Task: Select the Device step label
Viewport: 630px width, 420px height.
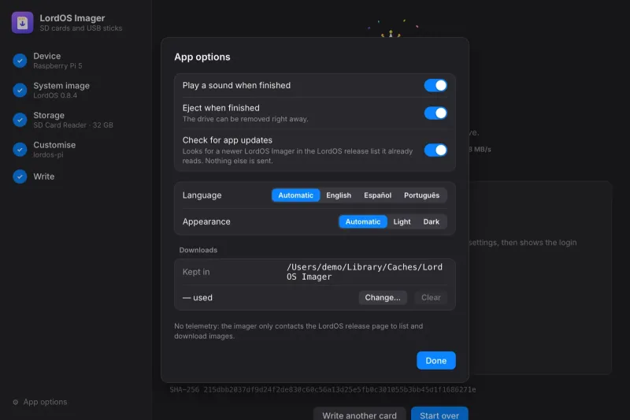Action: point(47,56)
